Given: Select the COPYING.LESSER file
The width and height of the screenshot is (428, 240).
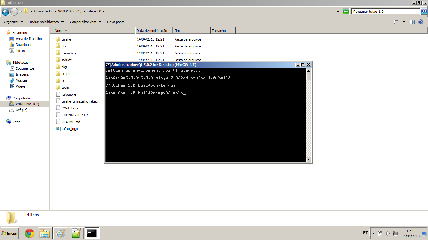Looking at the screenshot, I should point(72,115).
